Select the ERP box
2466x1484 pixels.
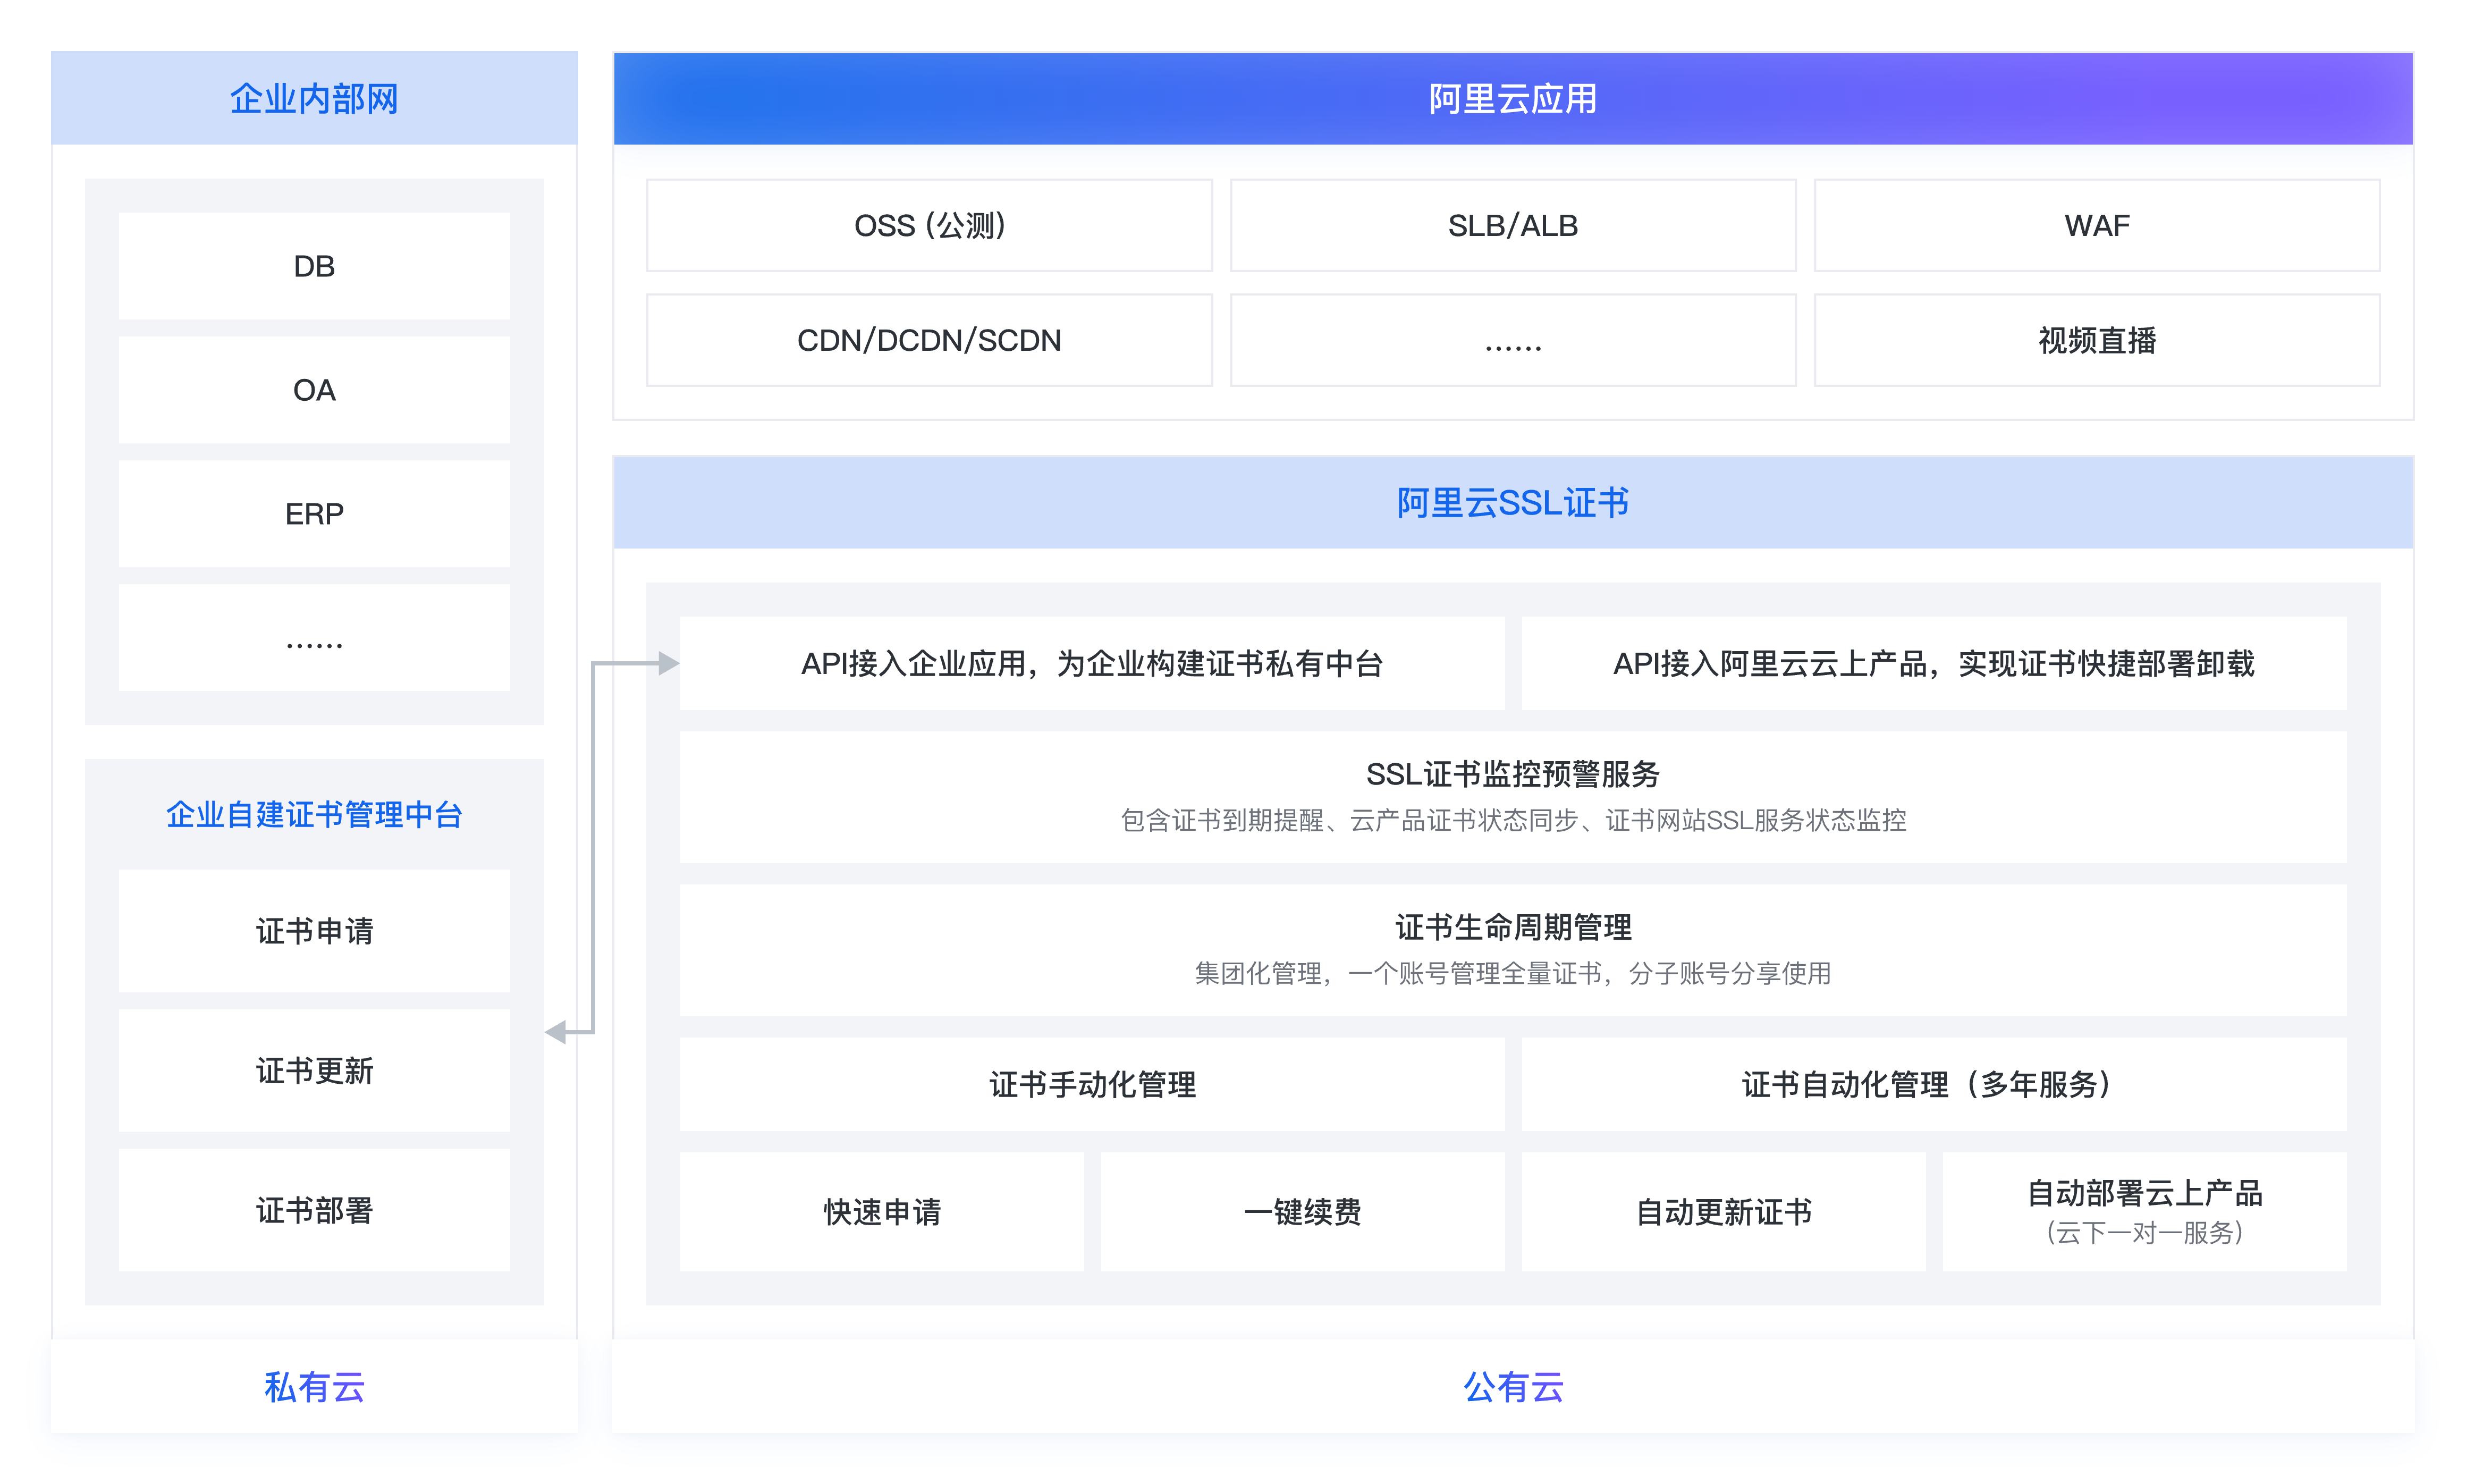click(x=314, y=514)
